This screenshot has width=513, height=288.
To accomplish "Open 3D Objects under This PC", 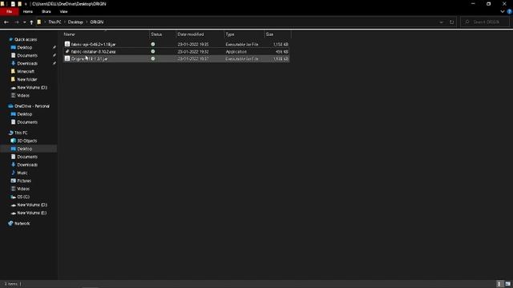I will coord(26,141).
